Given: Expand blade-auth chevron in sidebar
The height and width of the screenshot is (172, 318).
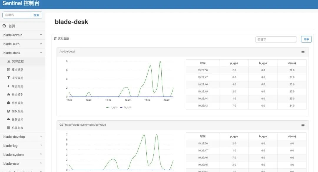Looking at the screenshot, I should [x=41, y=44].
